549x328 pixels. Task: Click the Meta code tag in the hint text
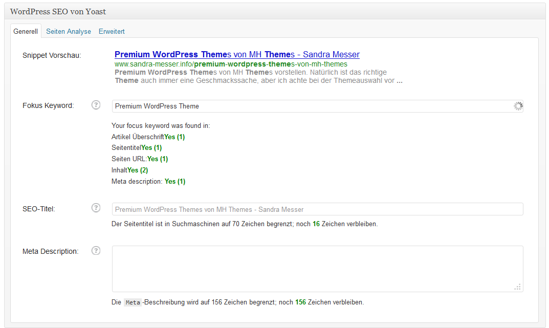[x=133, y=302]
